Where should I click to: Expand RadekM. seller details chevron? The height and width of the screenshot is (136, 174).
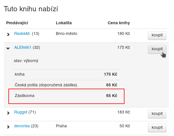pyautogui.click(x=8, y=34)
